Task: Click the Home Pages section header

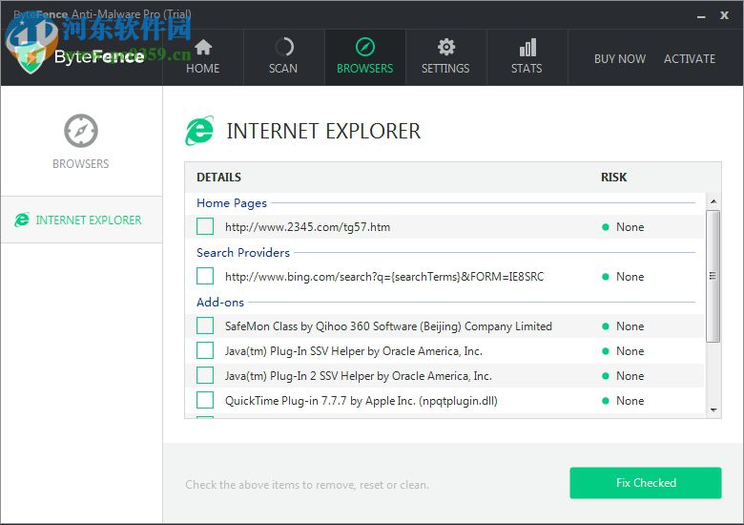Action: coord(232,203)
